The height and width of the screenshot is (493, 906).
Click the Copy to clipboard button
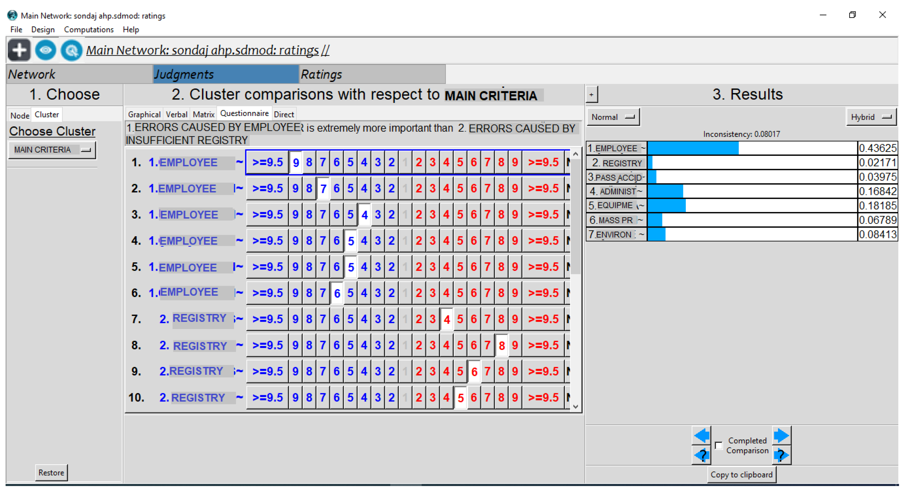pyautogui.click(x=741, y=474)
